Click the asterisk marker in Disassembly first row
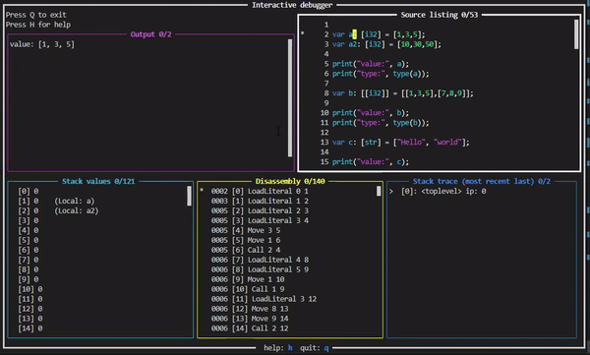 coord(202,191)
